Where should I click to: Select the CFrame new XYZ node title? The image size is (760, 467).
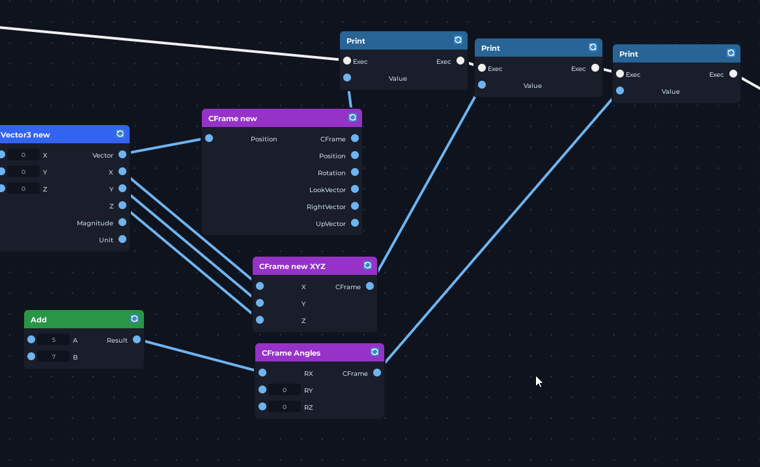292,266
